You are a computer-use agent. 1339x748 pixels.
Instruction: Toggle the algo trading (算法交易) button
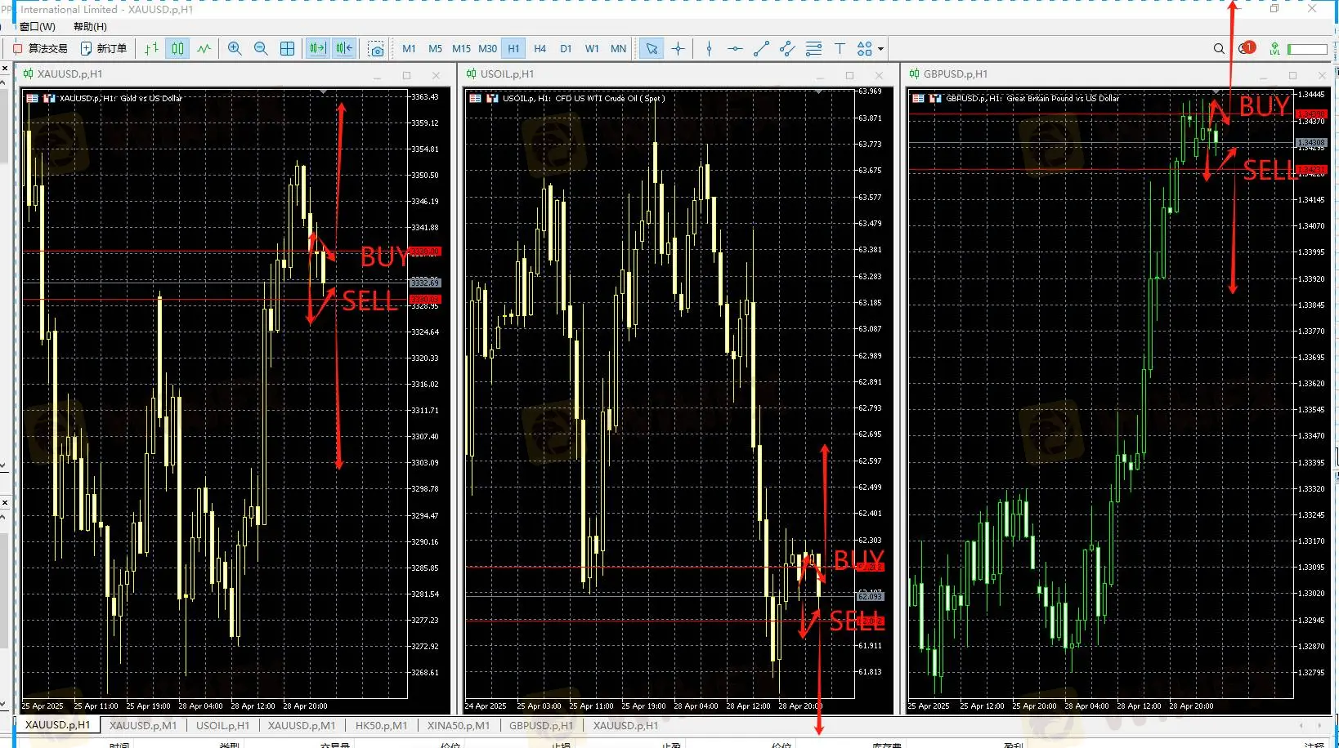point(40,49)
